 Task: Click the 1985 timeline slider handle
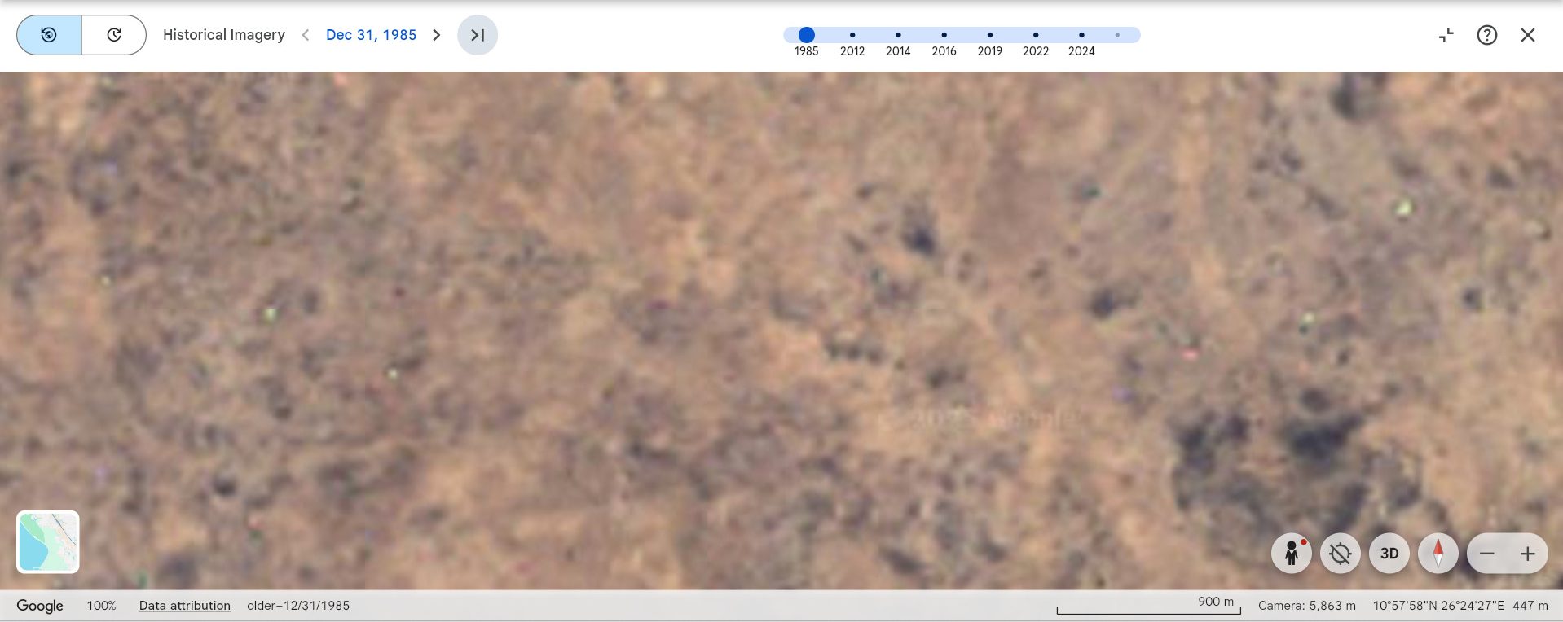point(806,35)
